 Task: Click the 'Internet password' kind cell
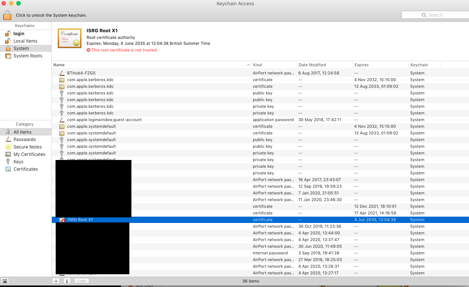(270, 253)
